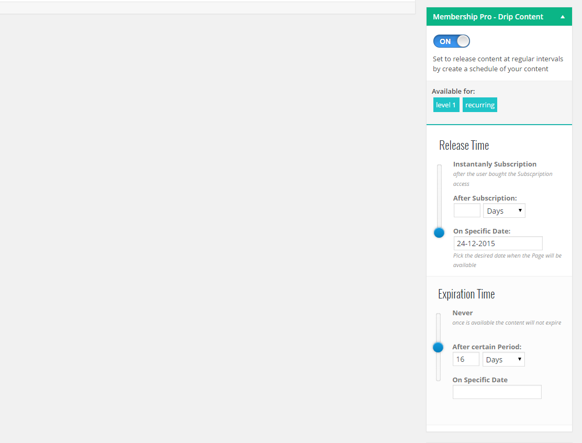Click the Expiration Time heading
Viewport: 582px width, 443px height.
(466, 294)
